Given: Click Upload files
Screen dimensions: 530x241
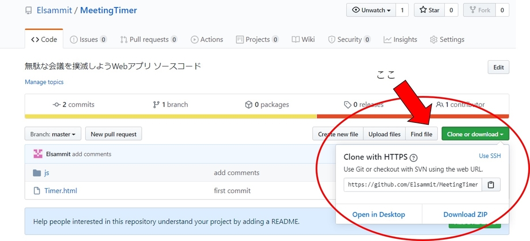Looking at the screenshot, I should click(384, 134).
